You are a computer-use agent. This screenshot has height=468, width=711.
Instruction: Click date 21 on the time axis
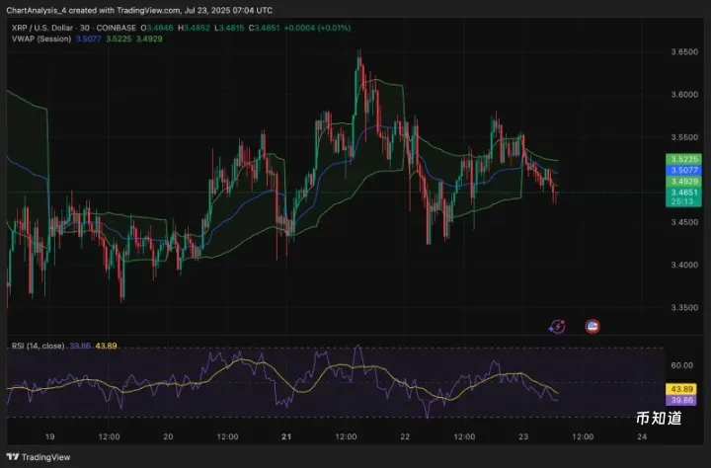[x=287, y=435]
